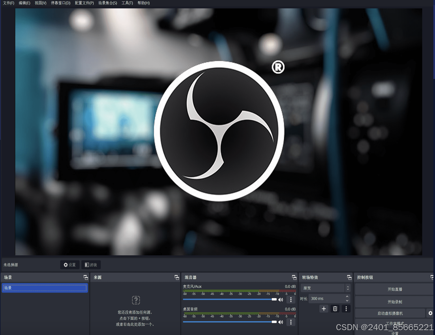Screen dimensions: 435x335
Task: Delete the transition with trash icon
Action: tap(335, 309)
